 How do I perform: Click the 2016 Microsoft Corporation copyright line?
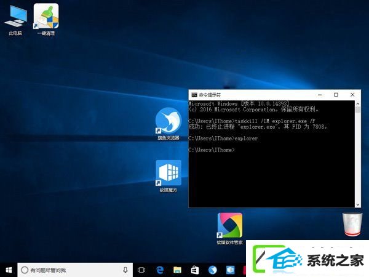coord(254,110)
